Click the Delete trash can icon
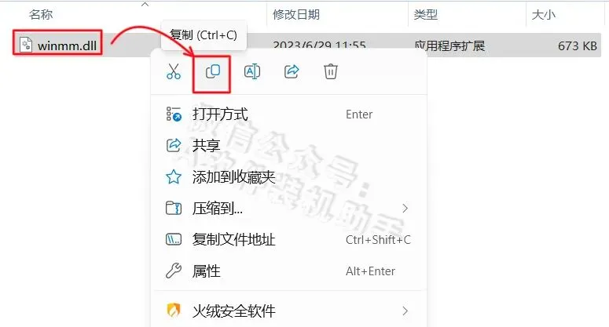The image size is (609, 327). pyautogui.click(x=331, y=71)
